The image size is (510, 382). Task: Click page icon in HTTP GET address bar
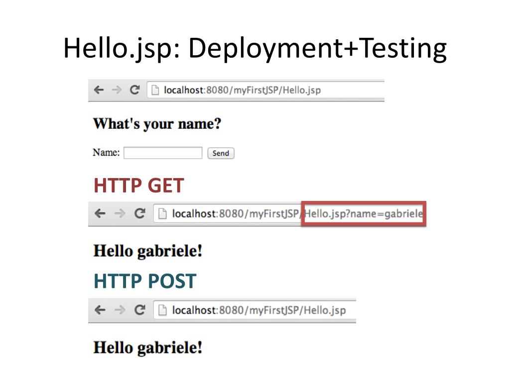pyautogui.click(x=162, y=214)
